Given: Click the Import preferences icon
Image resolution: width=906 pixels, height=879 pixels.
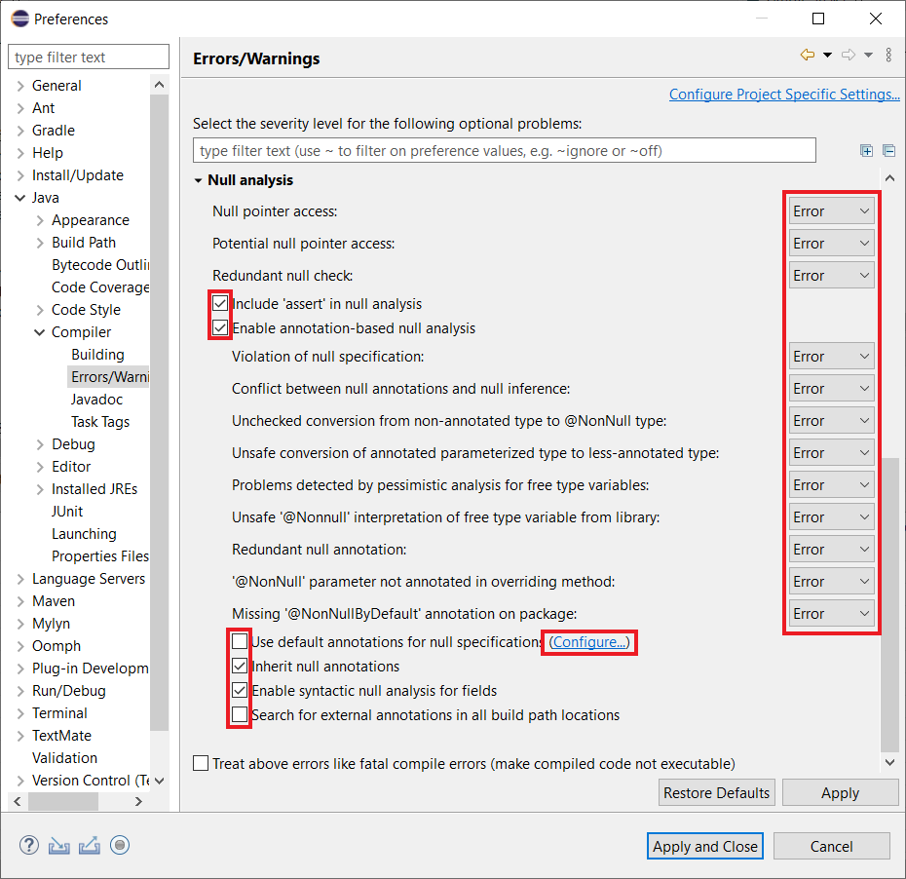Looking at the screenshot, I should (59, 845).
